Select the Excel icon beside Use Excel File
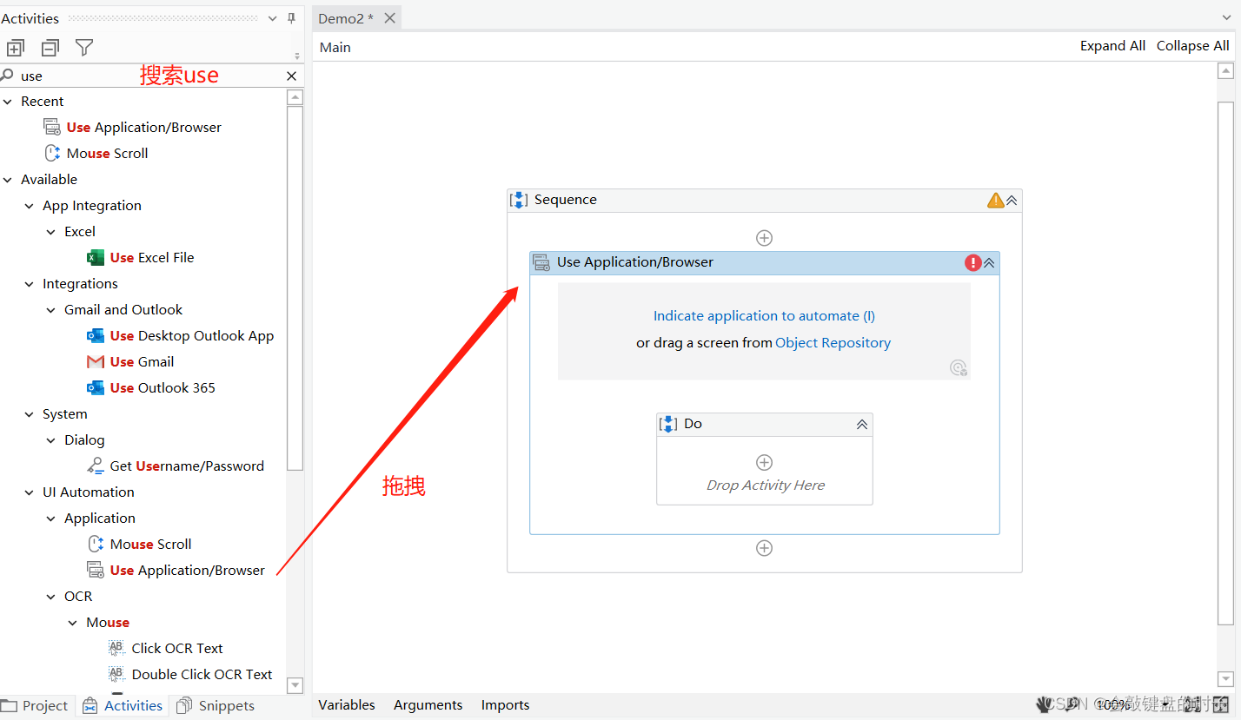The image size is (1241, 720). (96, 258)
